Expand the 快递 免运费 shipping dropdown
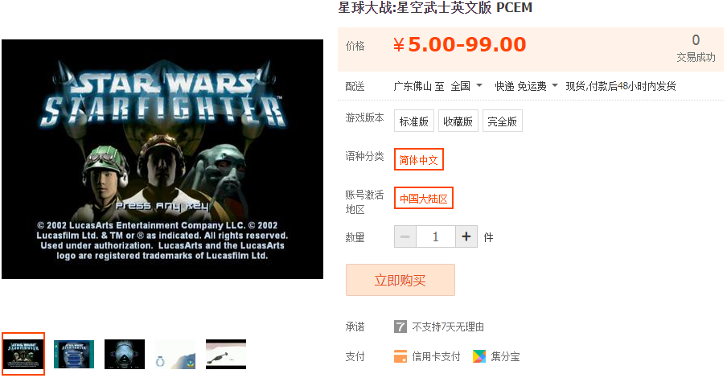Image resolution: width=727 pixels, height=378 pixels. (x=526, y=86)
